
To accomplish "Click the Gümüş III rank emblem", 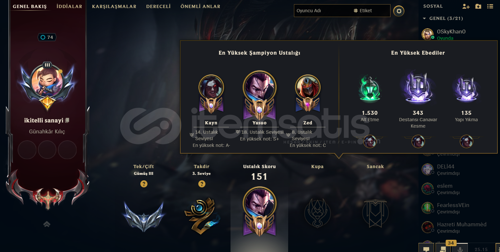I will 144,216.
